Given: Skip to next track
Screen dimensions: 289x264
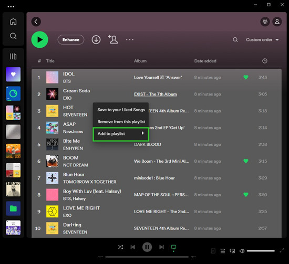Looking at the screenshot, I should pos(161,247).
